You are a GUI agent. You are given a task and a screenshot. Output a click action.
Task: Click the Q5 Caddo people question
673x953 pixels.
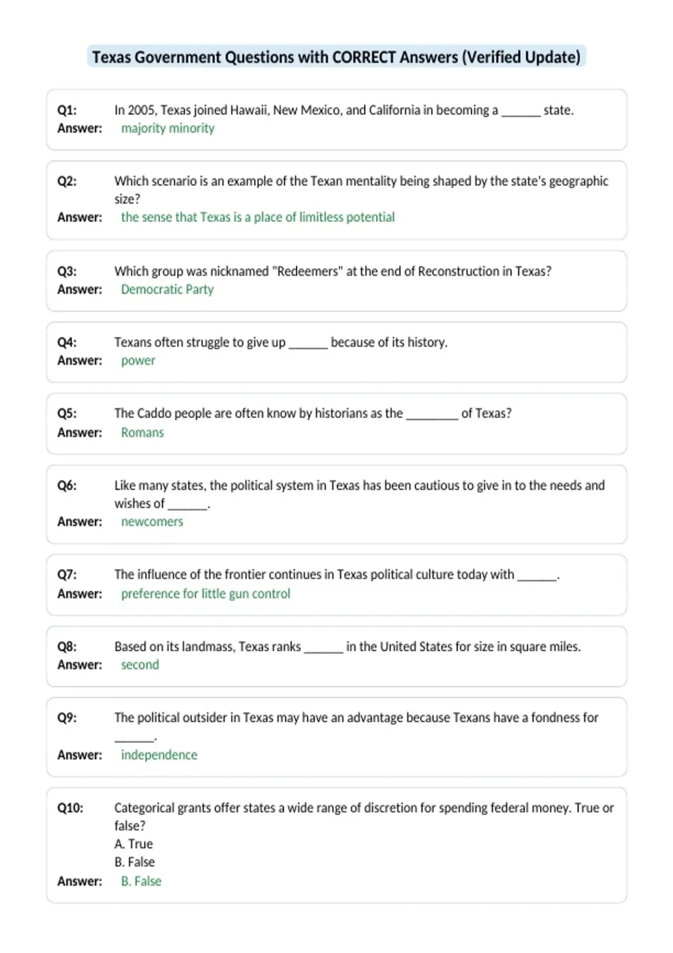[x=313, y=413]
